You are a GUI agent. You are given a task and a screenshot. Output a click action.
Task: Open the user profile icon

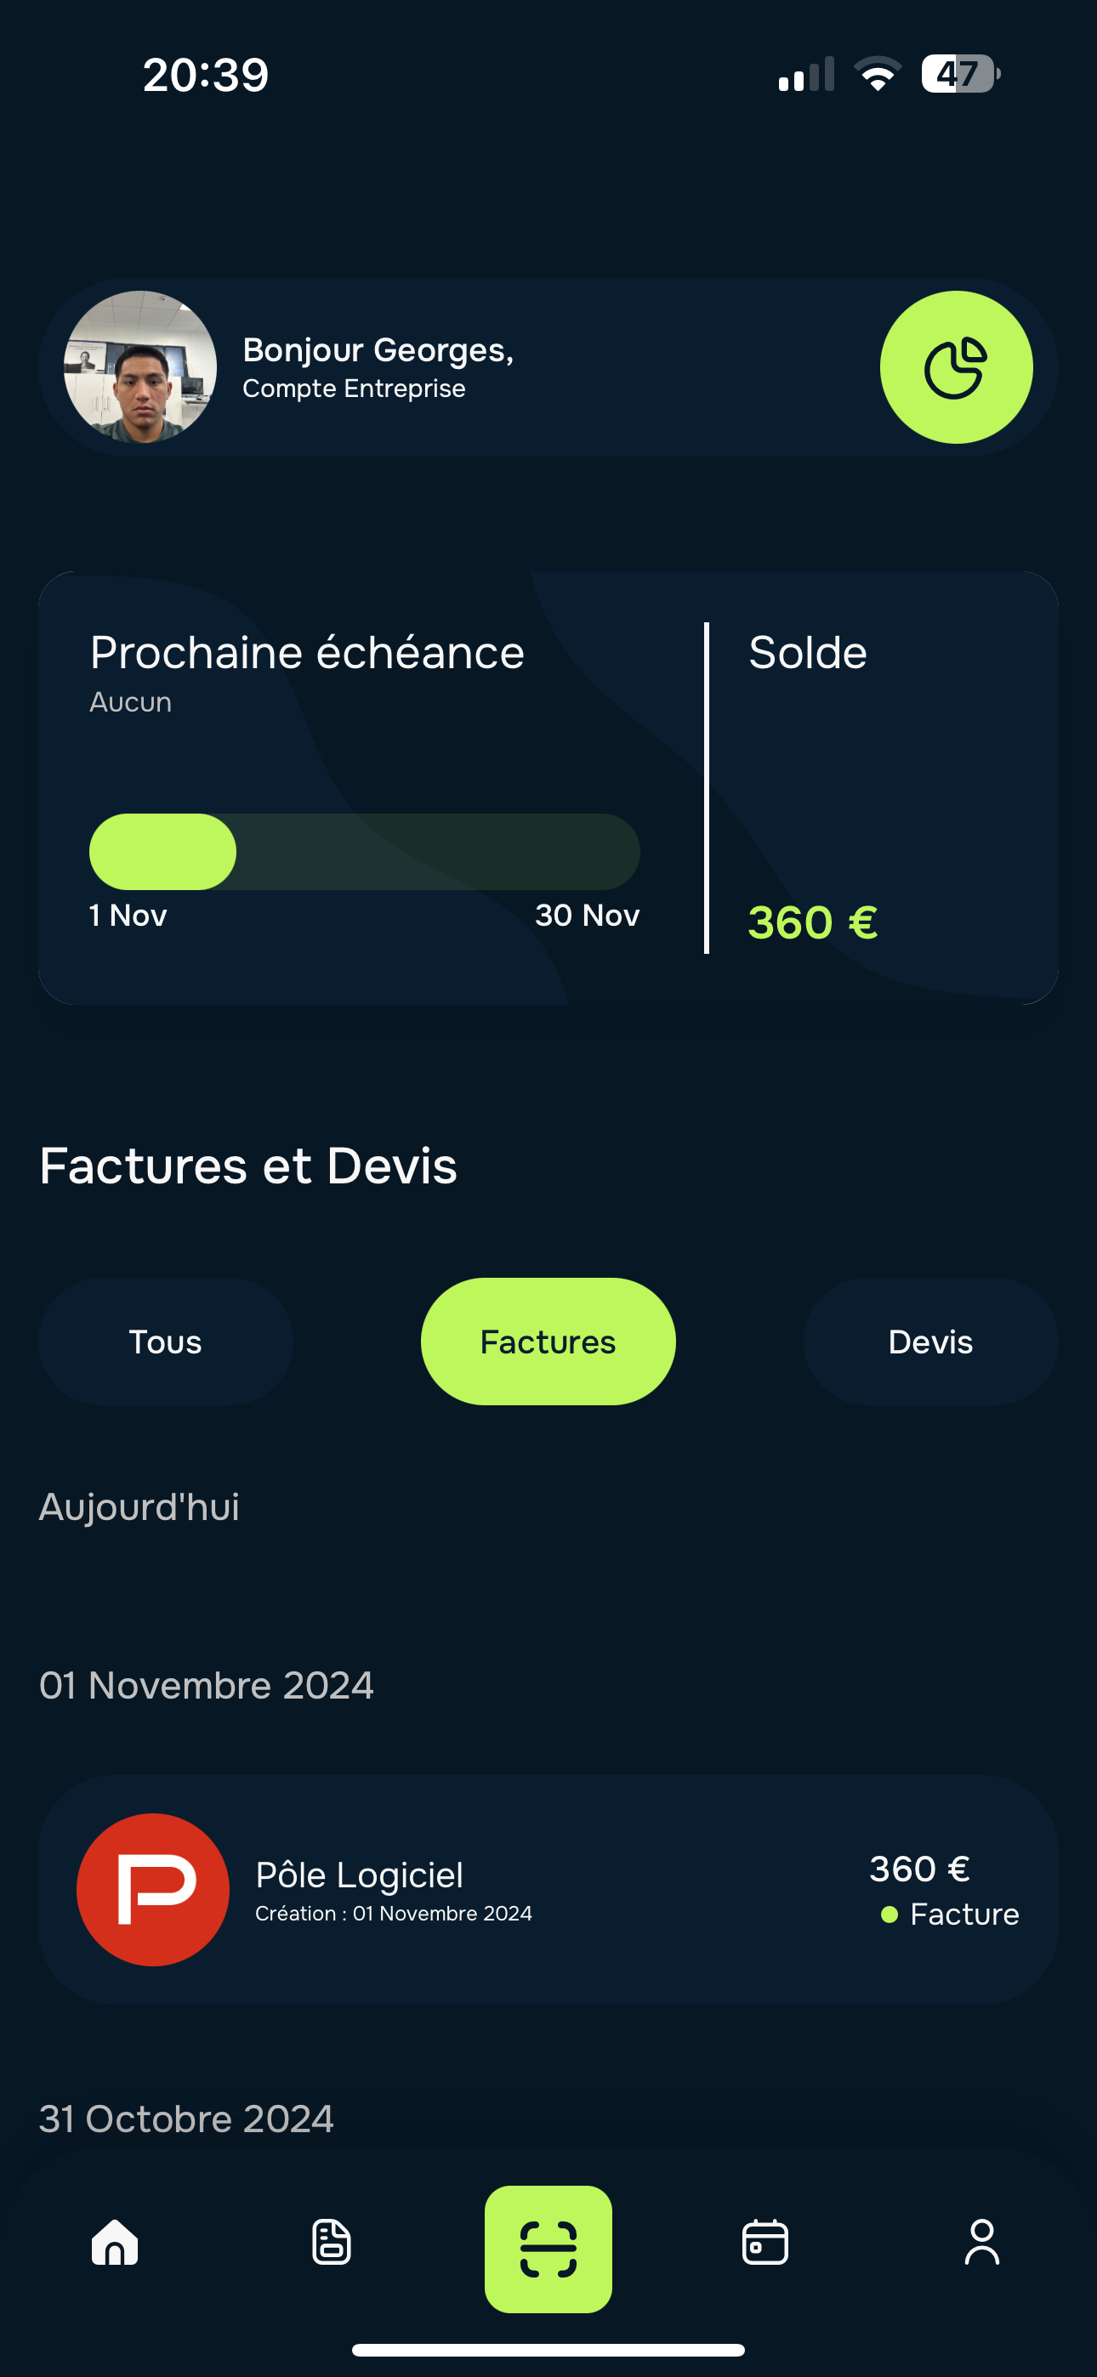coord(981,2243)
